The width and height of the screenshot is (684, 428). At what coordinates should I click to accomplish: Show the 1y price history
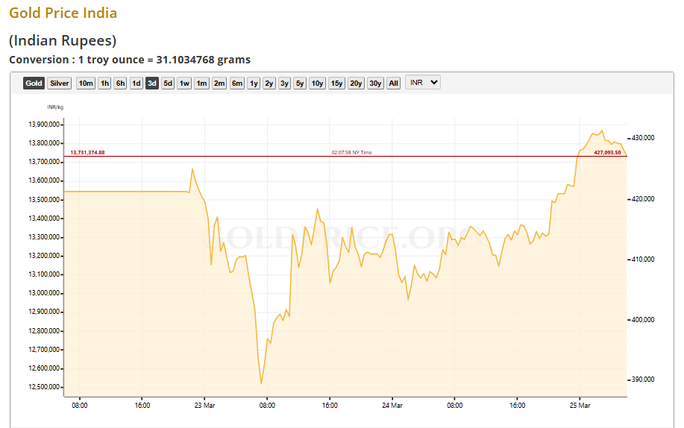point(254,83)
